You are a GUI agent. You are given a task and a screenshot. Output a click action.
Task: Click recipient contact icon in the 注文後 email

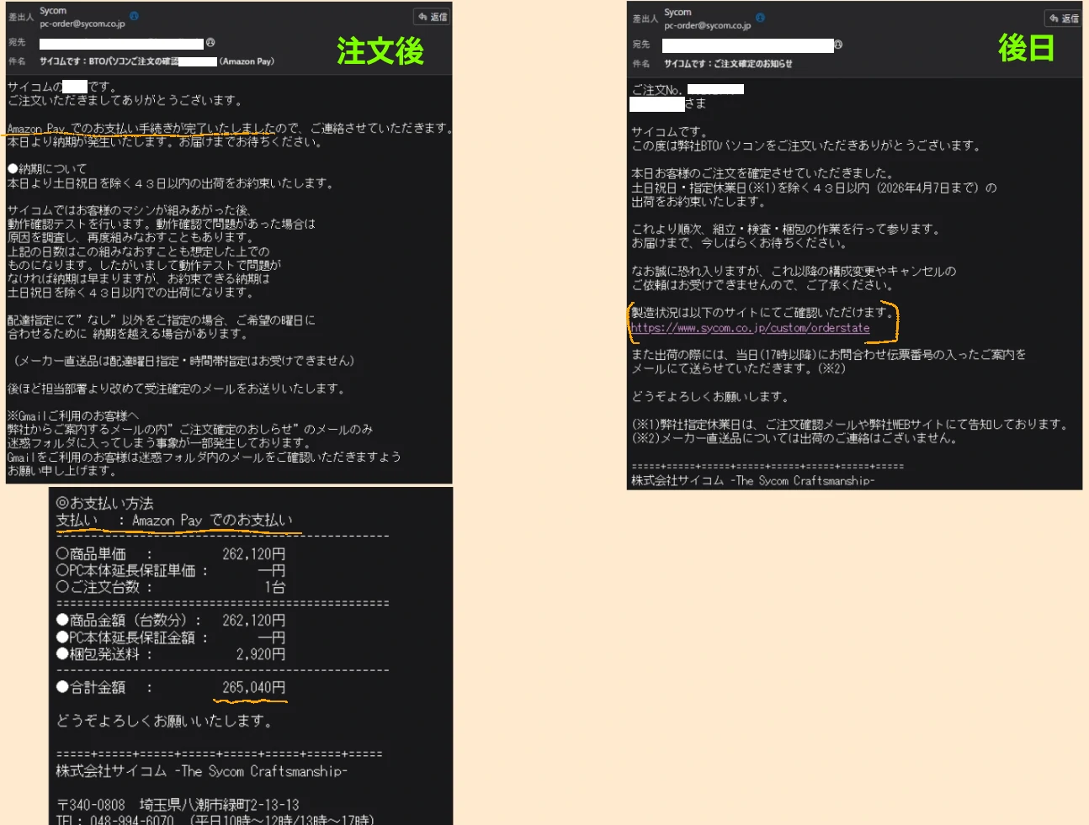pos(210,43)
